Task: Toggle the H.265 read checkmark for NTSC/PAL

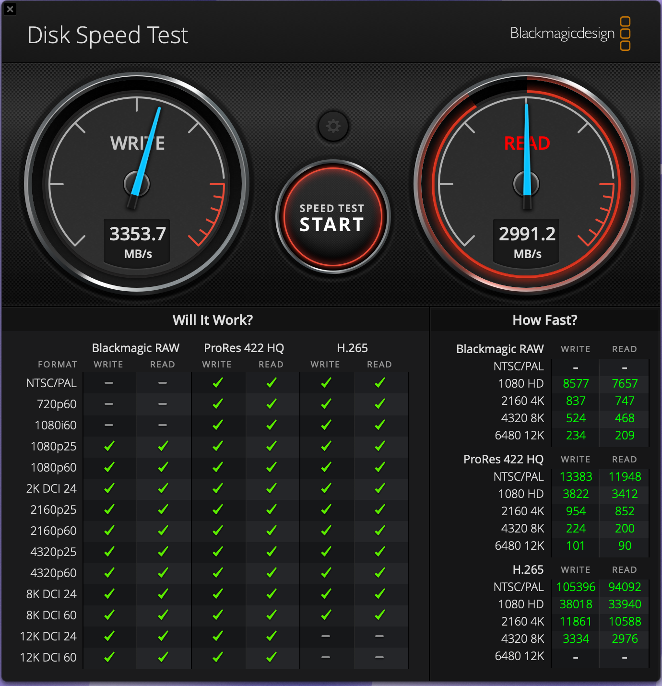Action: (380, 382)
